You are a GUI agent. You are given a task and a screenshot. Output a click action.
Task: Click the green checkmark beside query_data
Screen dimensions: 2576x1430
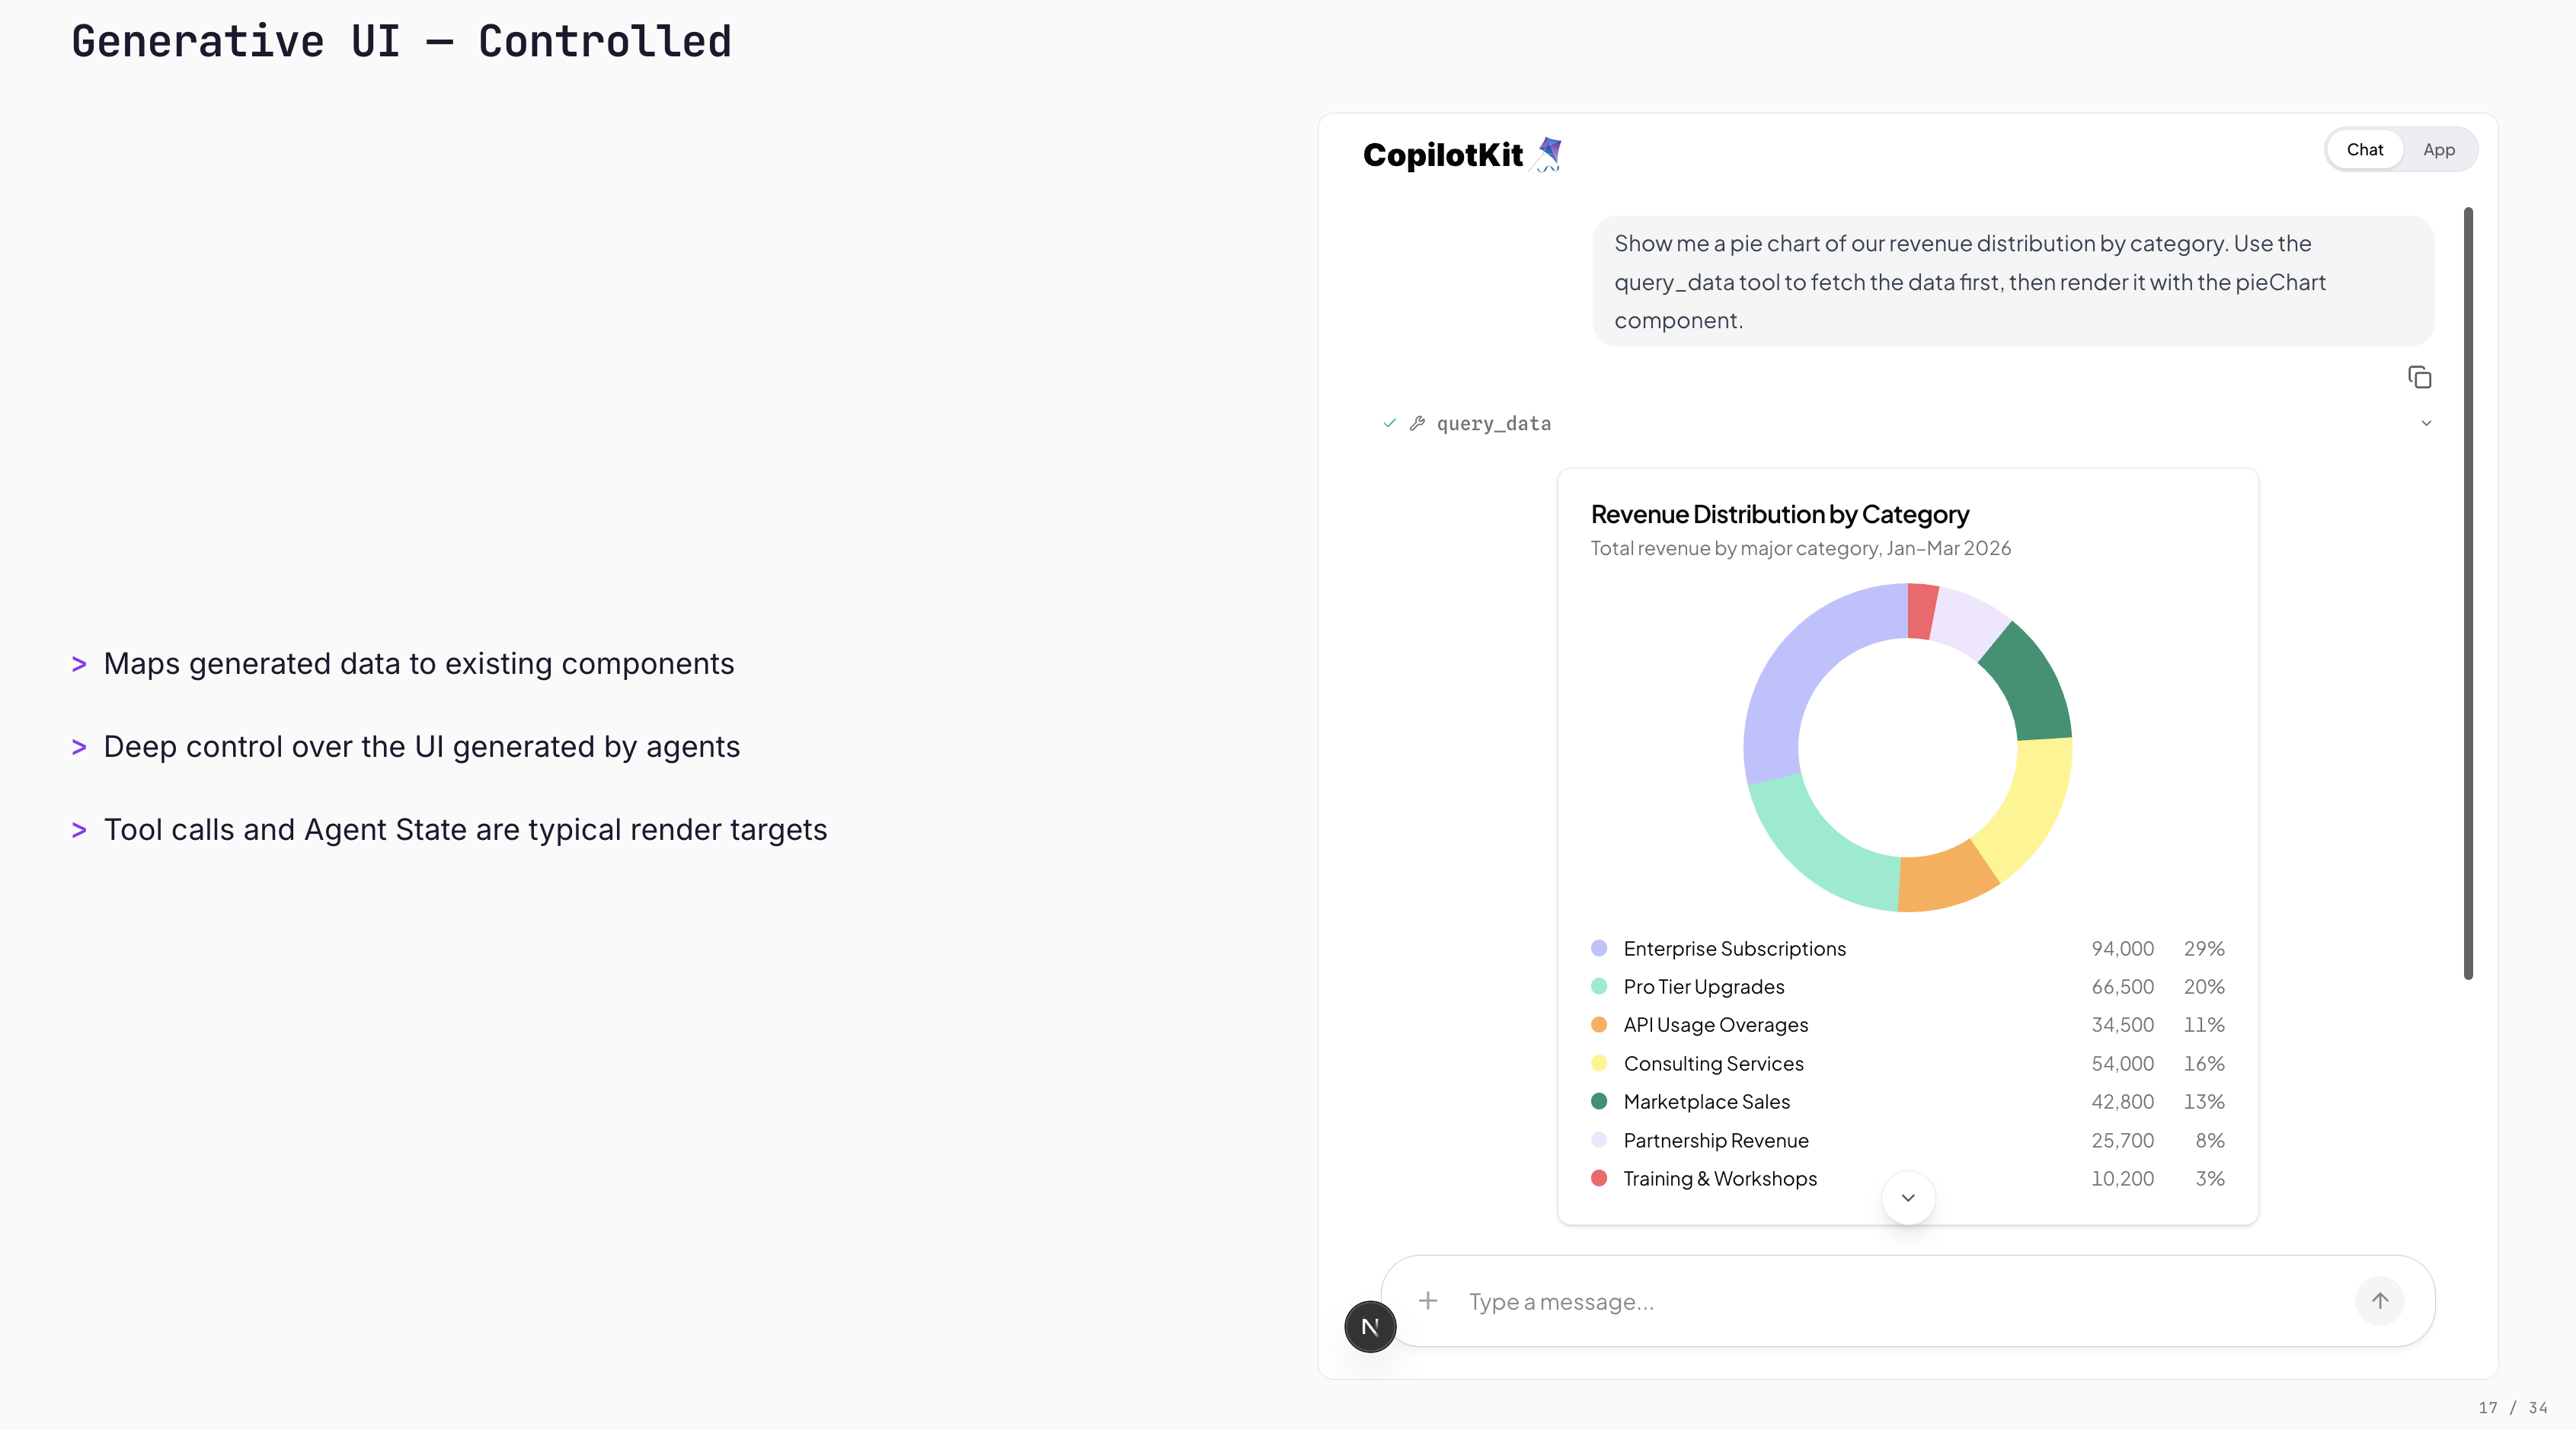1389,423
